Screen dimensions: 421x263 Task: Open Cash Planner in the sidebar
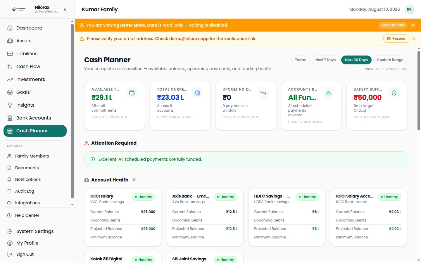point(35,131)
